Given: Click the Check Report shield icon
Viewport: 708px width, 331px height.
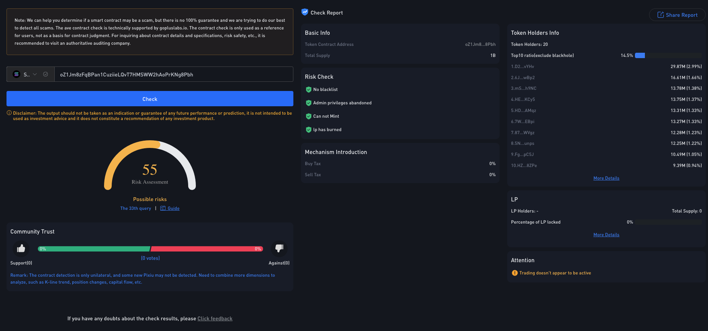Looking at the screenshot, I should [305, 12].
